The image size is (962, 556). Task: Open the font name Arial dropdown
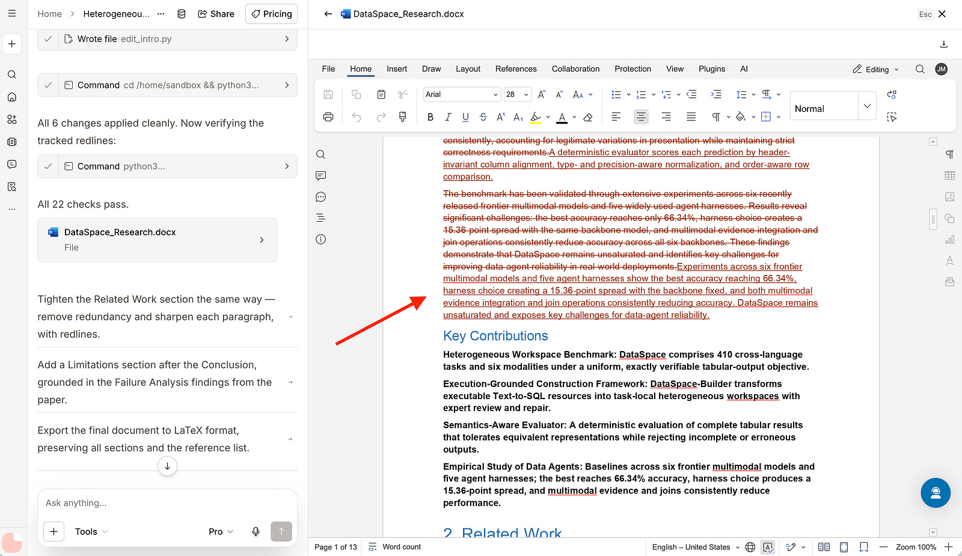(462, 94)
